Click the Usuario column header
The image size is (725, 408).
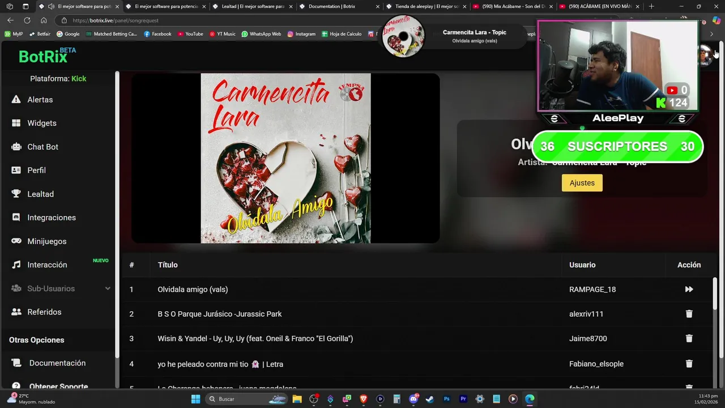(582, 265)
